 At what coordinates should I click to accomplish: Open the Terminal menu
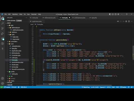[x=34, y=14]
